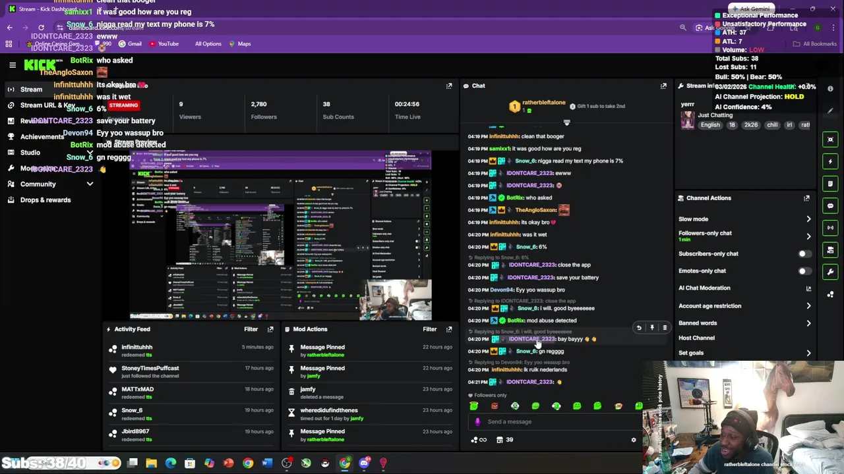Image resolution: width=844 pixels, height=474 pixels.
Task: Pop out the Channel Actions panel
Action: pyautogui.click(x=806, y=198)
